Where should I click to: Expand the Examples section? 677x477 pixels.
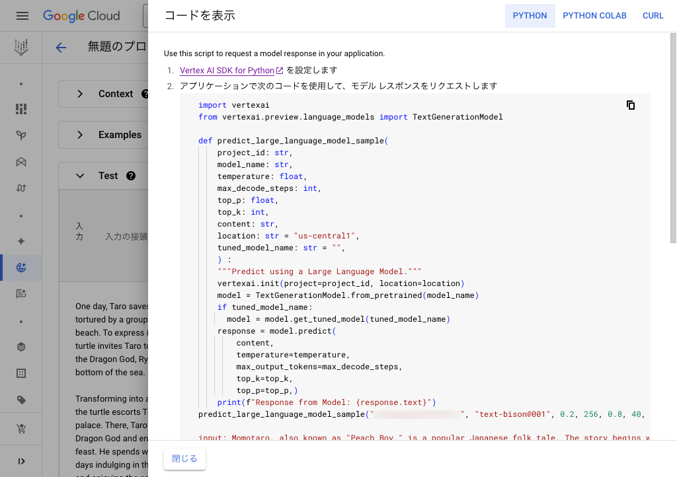pyautogui.click(x=80, y=135)
